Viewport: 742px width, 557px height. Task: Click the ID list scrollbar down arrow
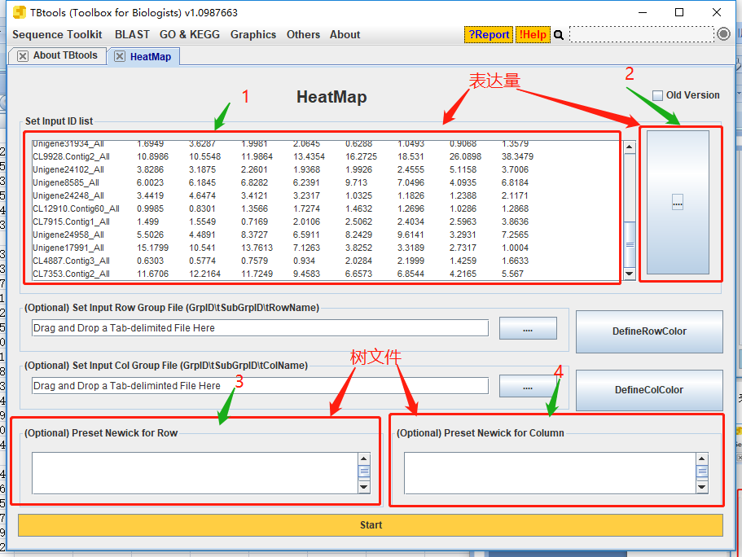coord(630,274)
